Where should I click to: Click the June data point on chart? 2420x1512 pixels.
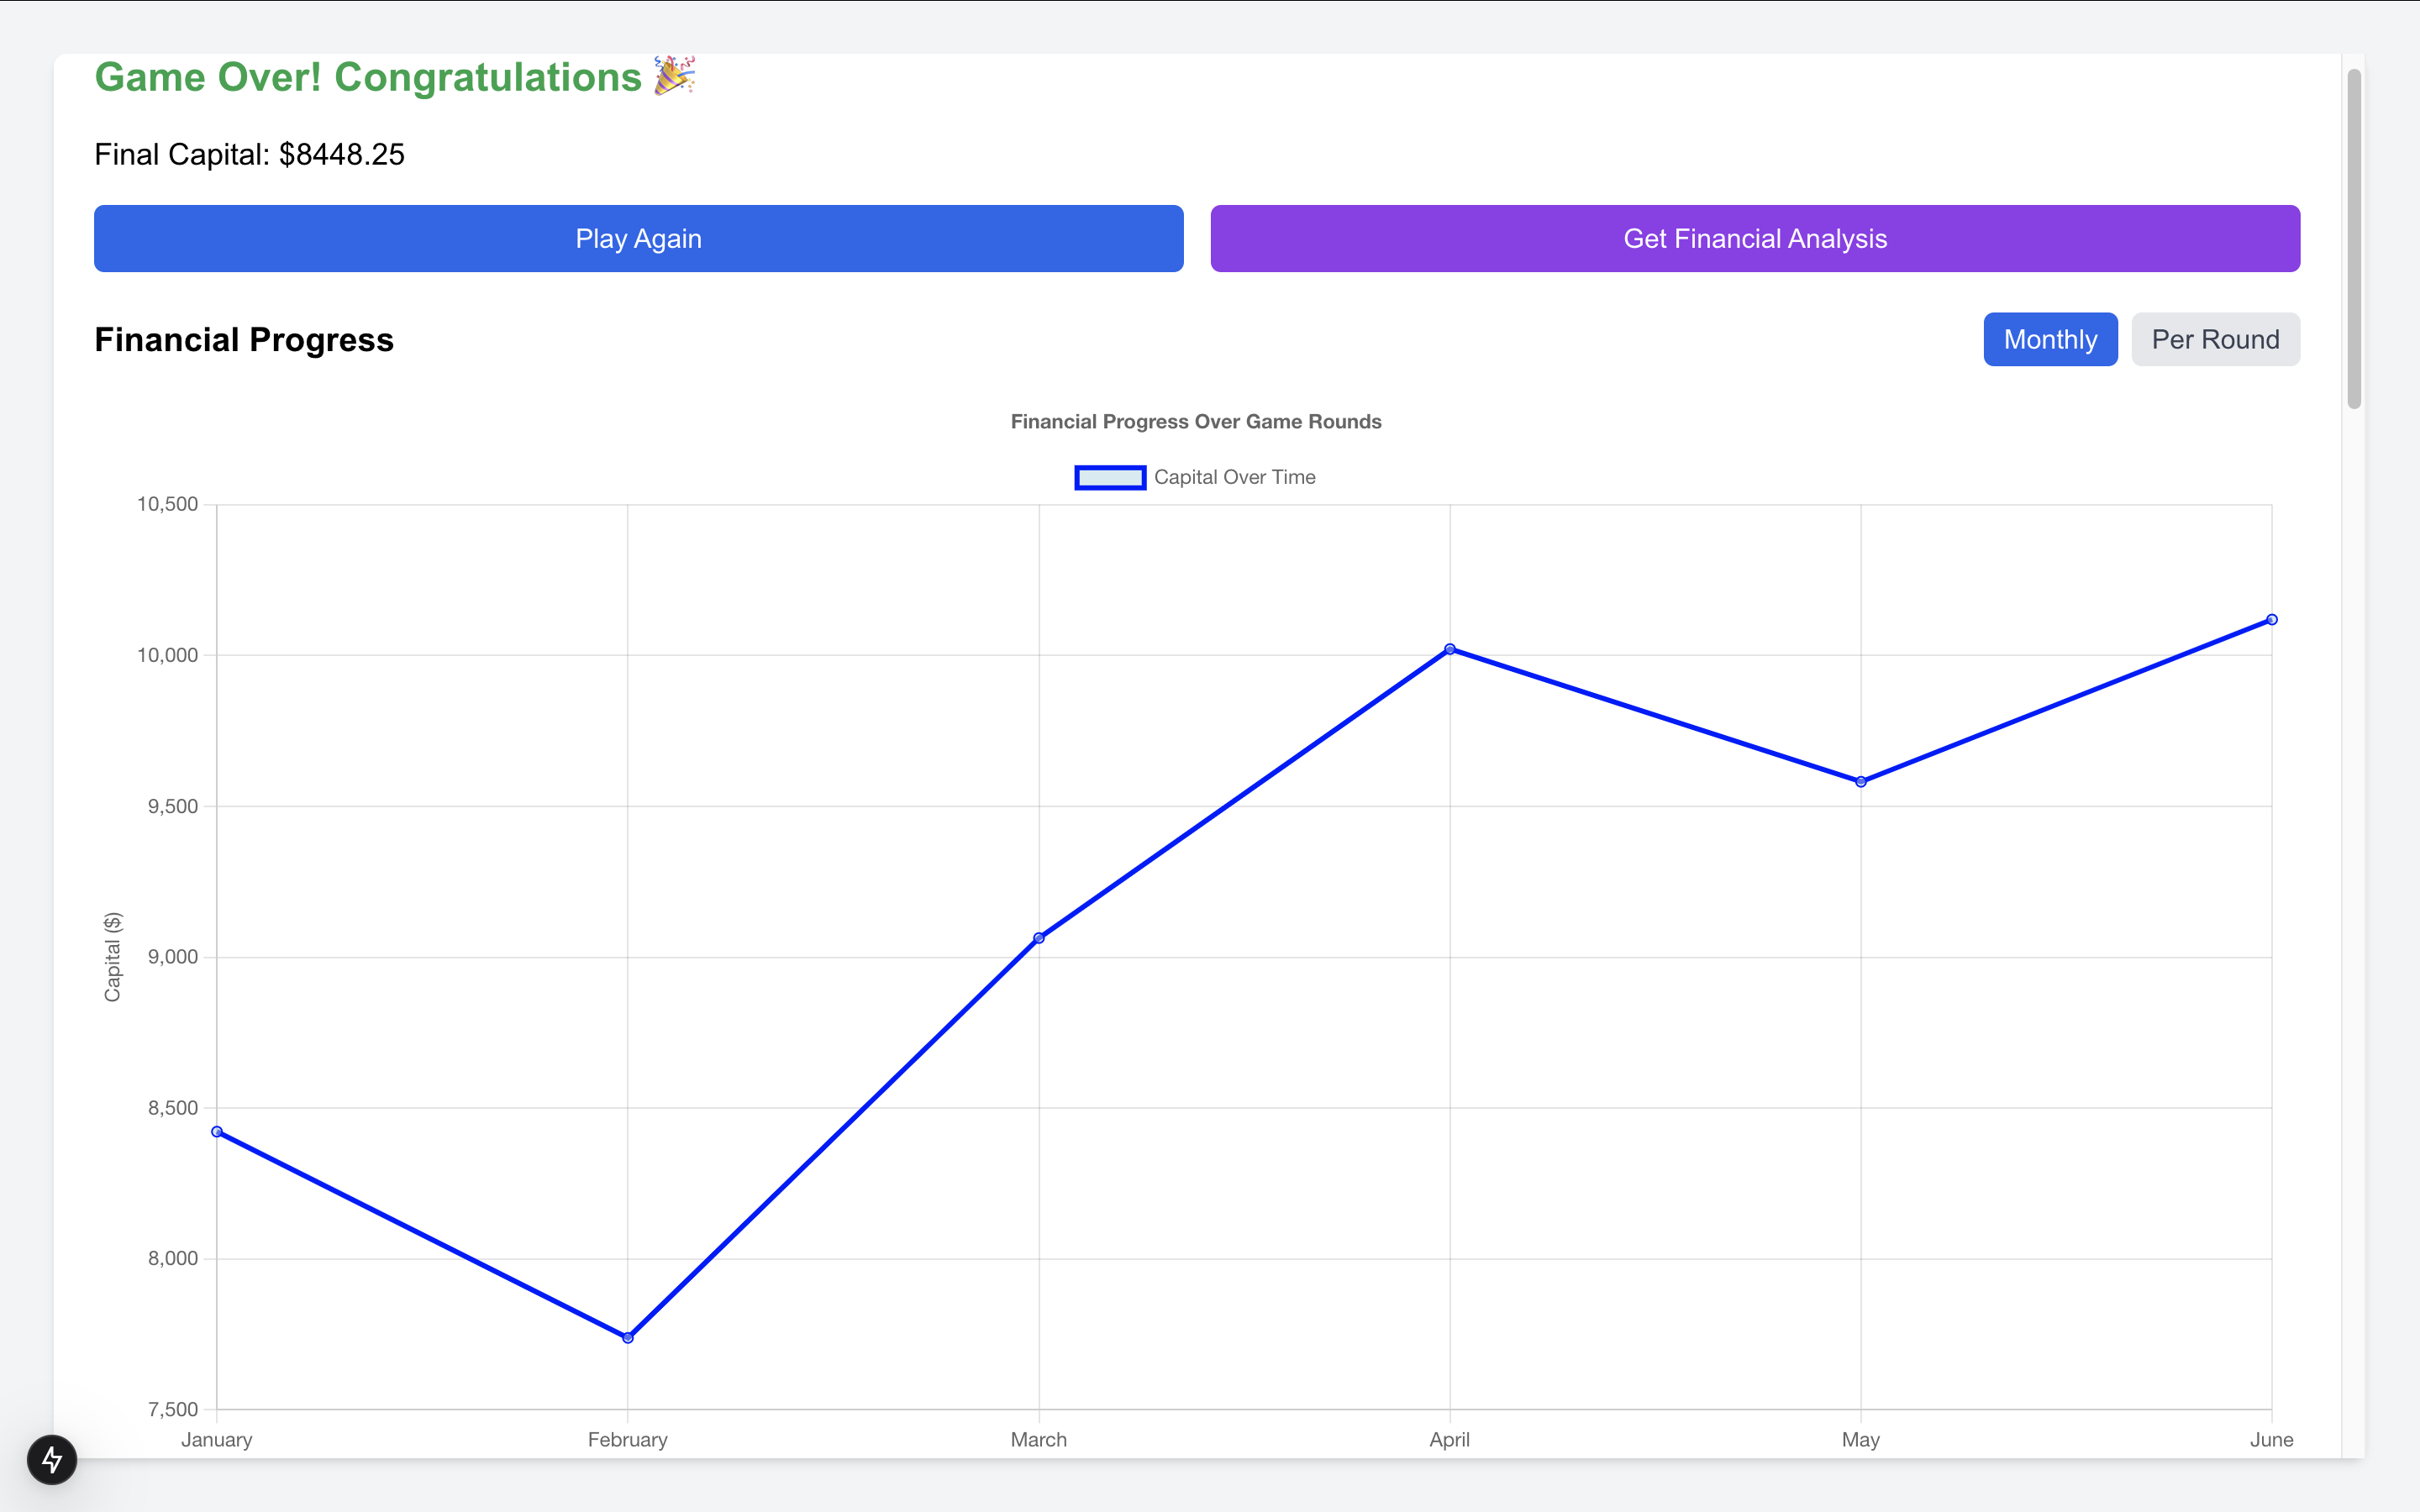2271,620
